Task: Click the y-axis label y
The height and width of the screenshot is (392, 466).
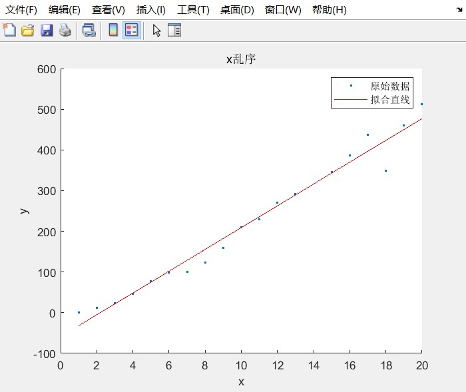Action: click(25, 211)
